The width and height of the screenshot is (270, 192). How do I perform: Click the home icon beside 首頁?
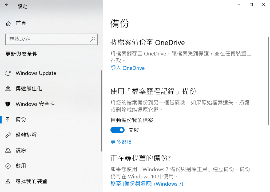pos(8,23)
